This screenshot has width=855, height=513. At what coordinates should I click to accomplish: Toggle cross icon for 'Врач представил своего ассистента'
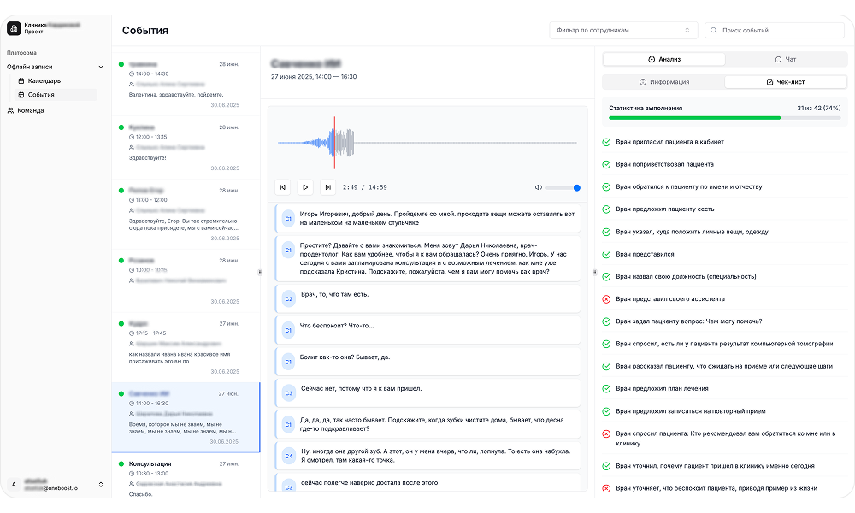tap(606, 299)
